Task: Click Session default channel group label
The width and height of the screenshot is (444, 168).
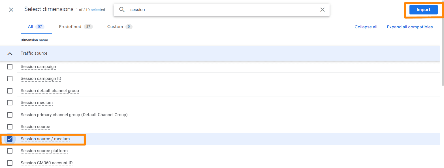Action: click(x=50, y=91)
